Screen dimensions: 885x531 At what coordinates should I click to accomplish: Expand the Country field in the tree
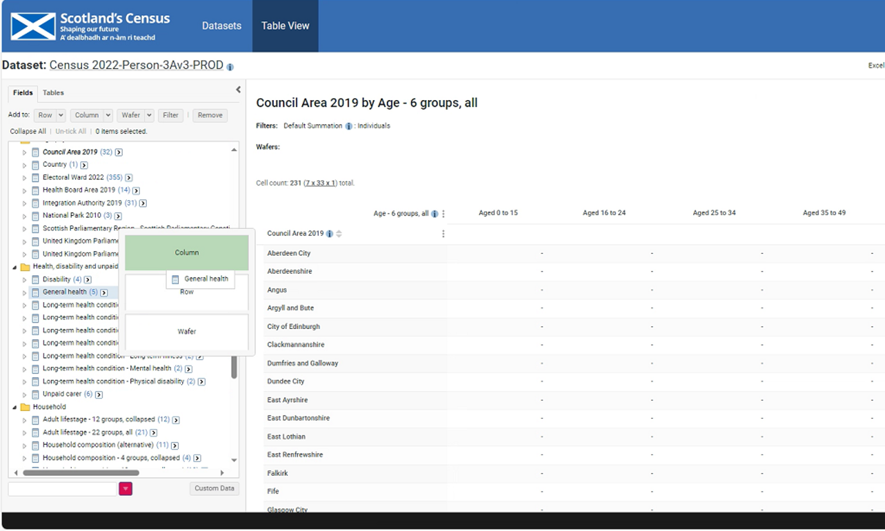(x=25, y=165)
